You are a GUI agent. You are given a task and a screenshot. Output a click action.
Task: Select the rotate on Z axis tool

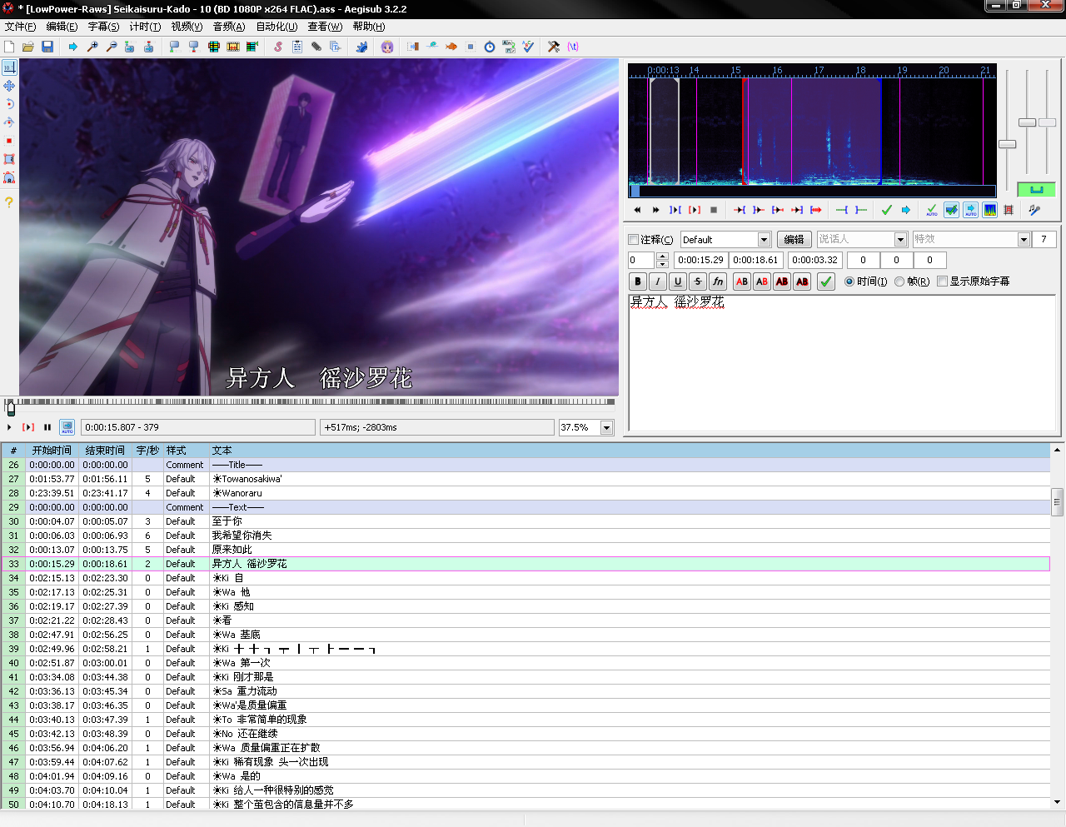tap(9, 104)
